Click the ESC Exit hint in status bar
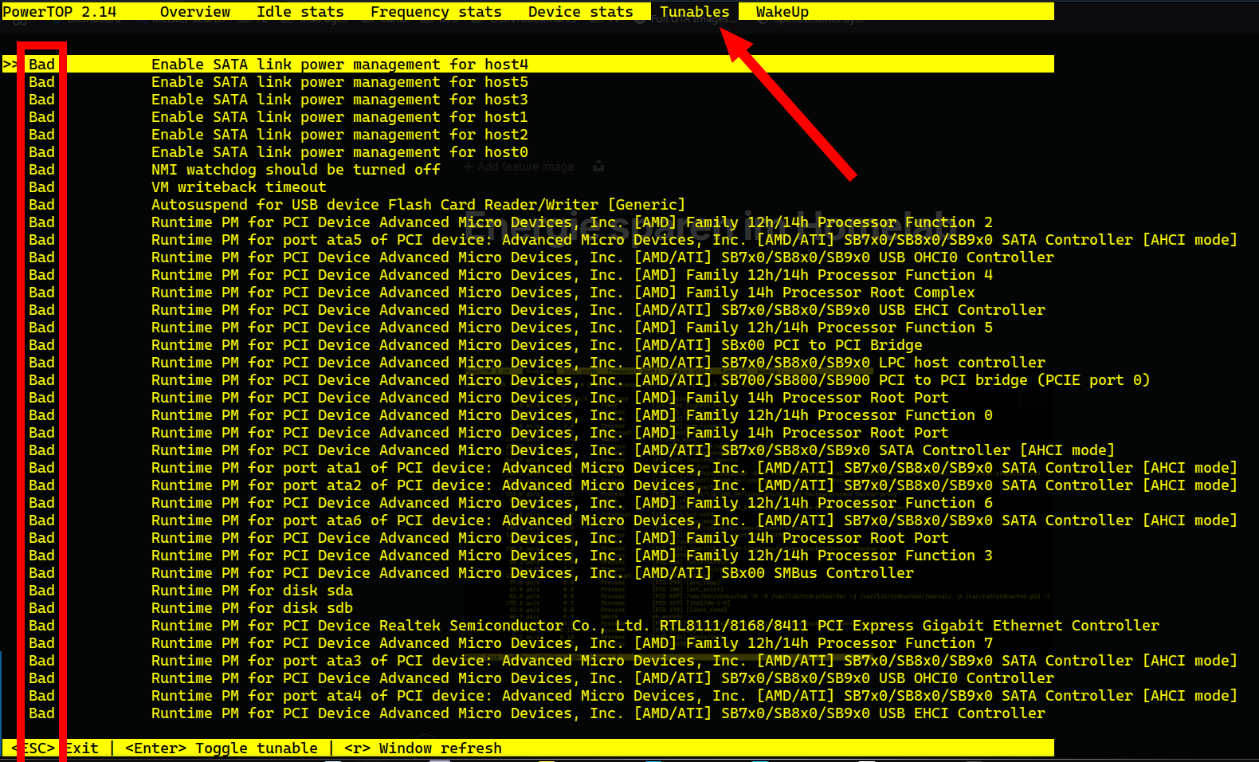 [x=55, y=748]
